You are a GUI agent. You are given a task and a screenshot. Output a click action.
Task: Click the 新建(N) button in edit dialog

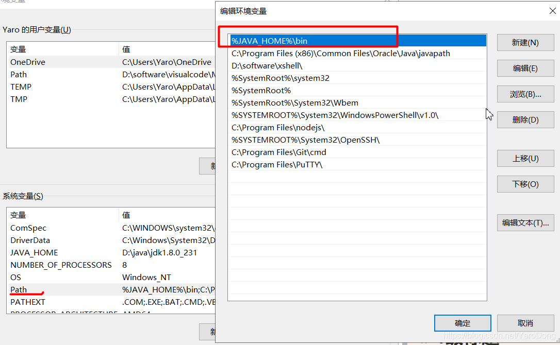525,42
